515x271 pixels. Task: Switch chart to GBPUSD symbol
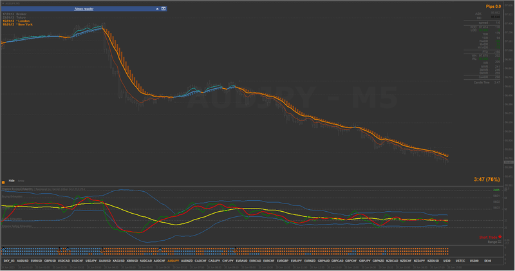(50, 261)
